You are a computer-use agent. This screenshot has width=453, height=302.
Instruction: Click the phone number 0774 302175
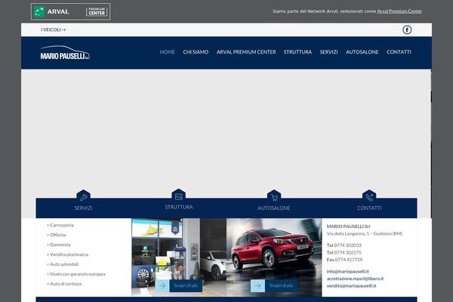(x=347, y=253)
